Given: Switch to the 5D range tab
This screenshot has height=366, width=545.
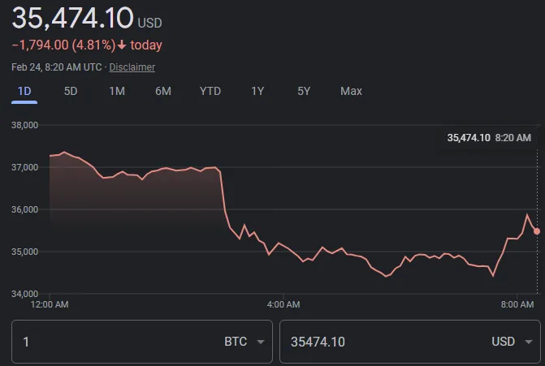Looking at the screenshot, I should coord(71,92).
